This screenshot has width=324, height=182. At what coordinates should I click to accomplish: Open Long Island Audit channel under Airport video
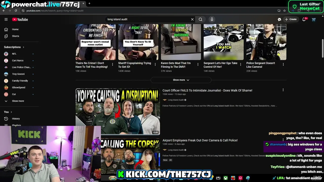[176, 150]
